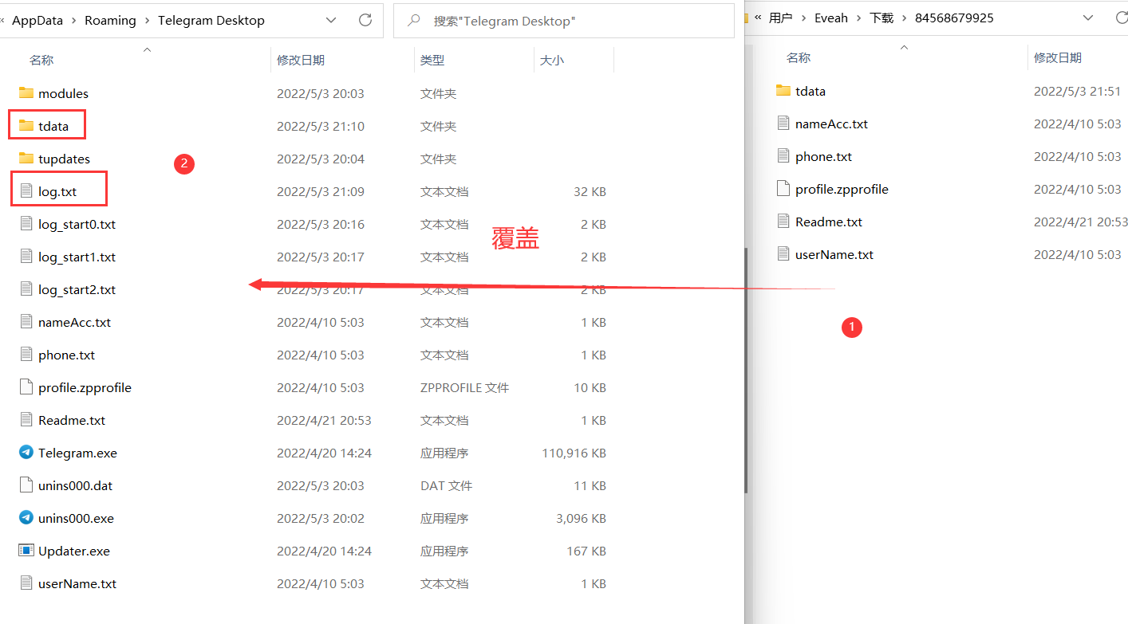Select Readme.txt icon in Telegram Desktop window
The image size is (1128, 624).
(26, 420)
